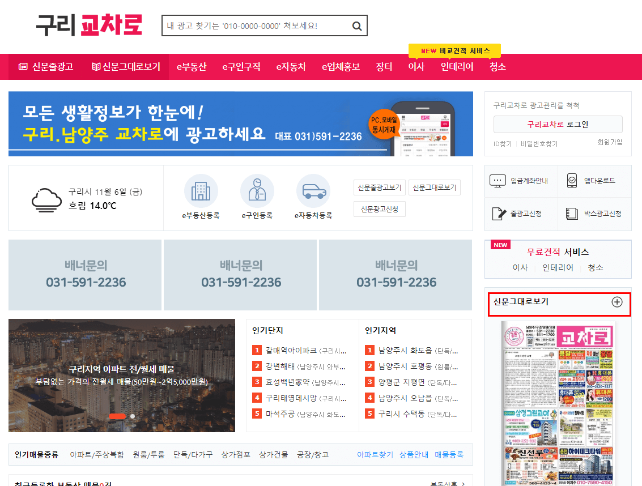Open the 인테리어 menu item
This screenshot has width=642, height=486.
click(x=457, y=66)
